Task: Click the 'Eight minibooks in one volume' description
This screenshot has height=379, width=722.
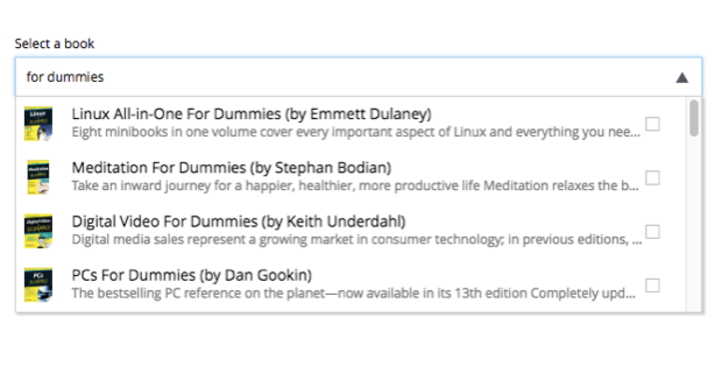Action: pyautogui.click(x=356, y=132)
